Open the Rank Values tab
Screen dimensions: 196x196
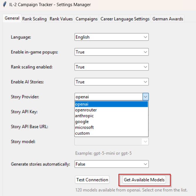coord(61,19)
